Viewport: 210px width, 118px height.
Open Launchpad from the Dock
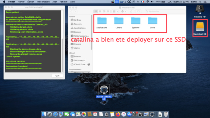tap(50, 114)
